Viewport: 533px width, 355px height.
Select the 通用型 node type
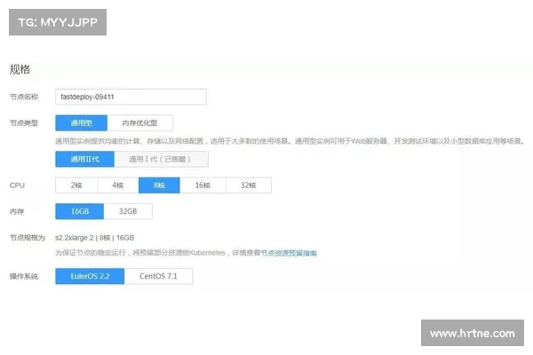(x=81, y=123)
